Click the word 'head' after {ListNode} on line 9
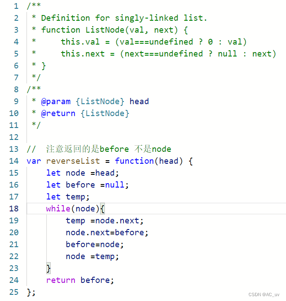 (x=139, y=102)
